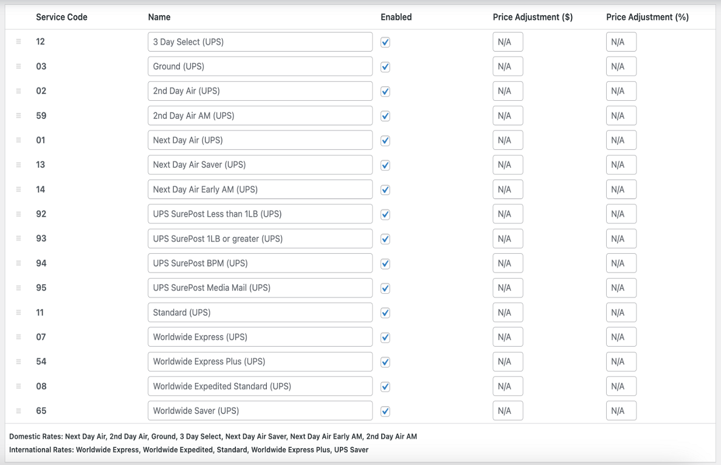The height and width of the screenshot is (465, 721).
Task: Click the Price Adjustment ($) field for Ground
Action: click(x=508, y=66)
